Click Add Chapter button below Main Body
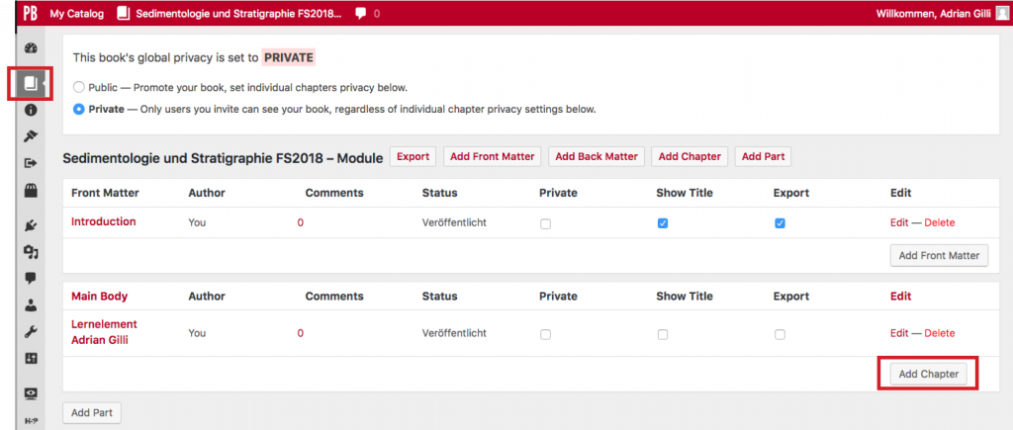This screenshot has width=1013, height=430. (928, 374)
